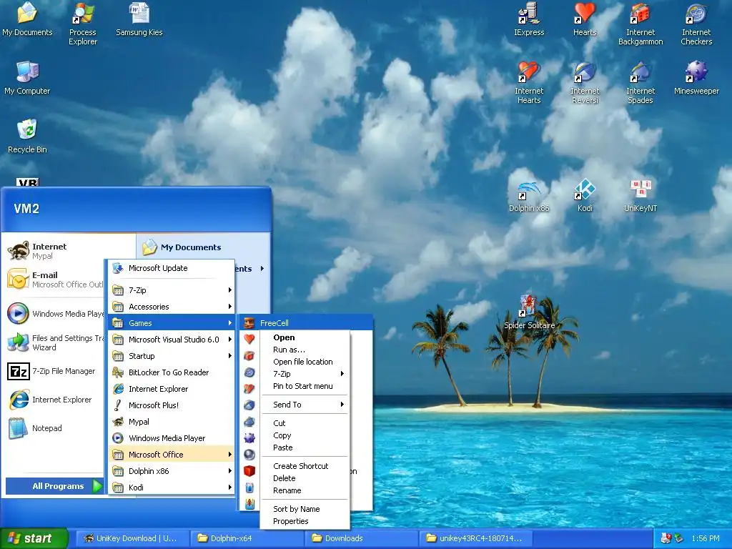Viewport: 732px width, 549px height.
Task: Select the My Computer desktop icon
Action: pos(27,78)
